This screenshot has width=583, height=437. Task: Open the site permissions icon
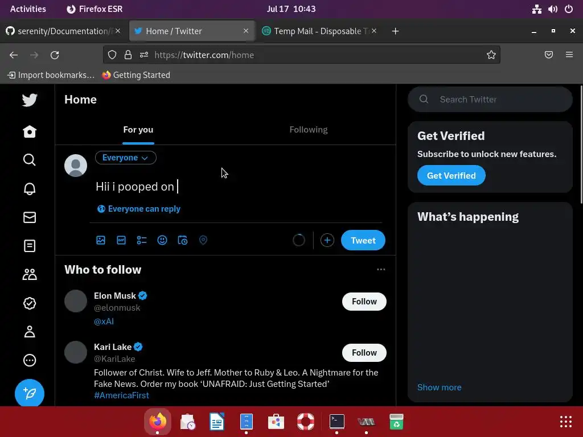(x=144, y=55)
